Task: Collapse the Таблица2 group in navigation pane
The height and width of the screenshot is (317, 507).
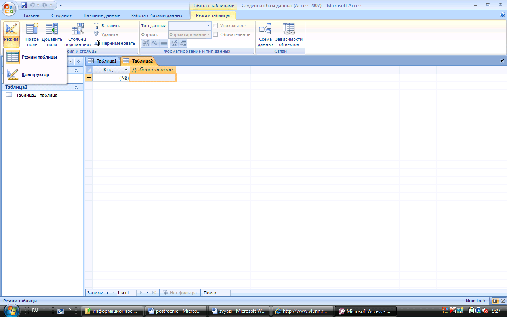Action: click(x=76, y=87)
